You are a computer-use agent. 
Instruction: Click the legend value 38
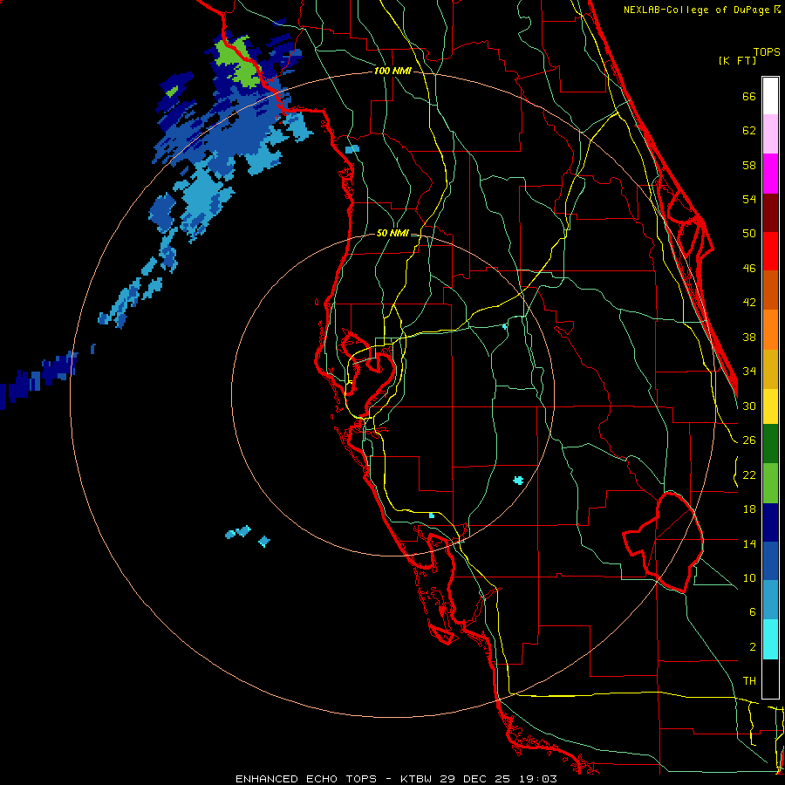pyautogui.click(x=749, y=337)
